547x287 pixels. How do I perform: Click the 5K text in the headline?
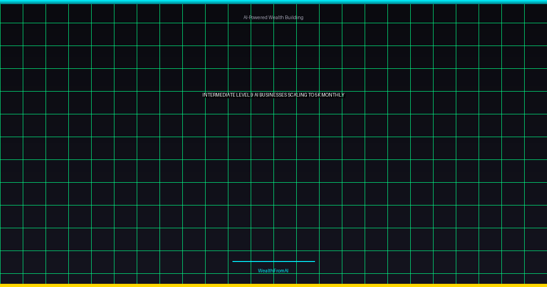[x=318, y=95]
